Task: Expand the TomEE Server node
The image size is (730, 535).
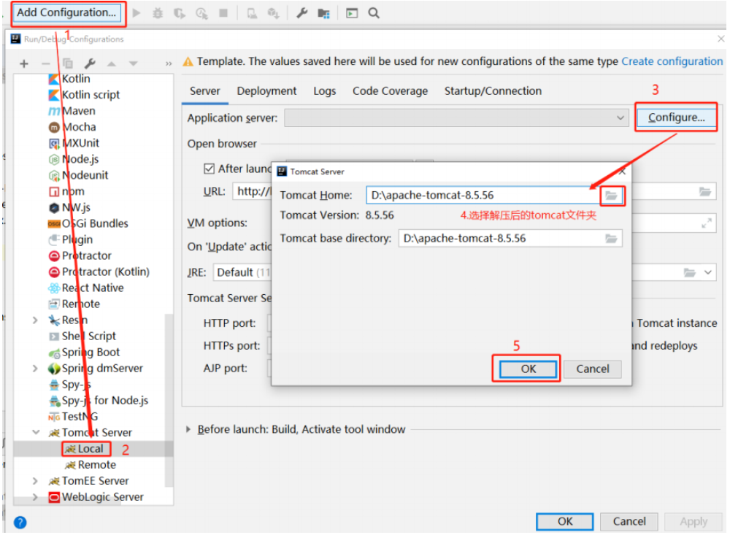Action: [x=35, y=481]
